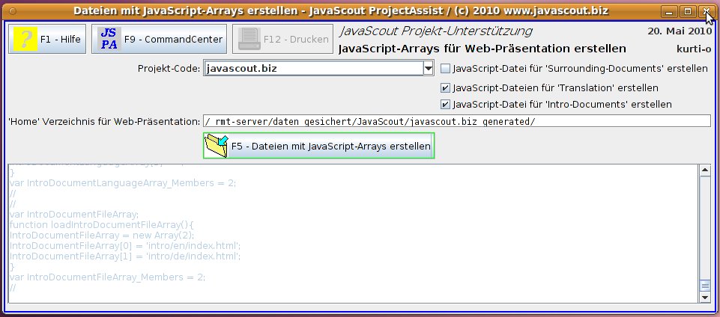Viewport: 720px width, 317px height.
Task: Click the JSPA logo icon for CommandCenter
Action: (109, 39)
